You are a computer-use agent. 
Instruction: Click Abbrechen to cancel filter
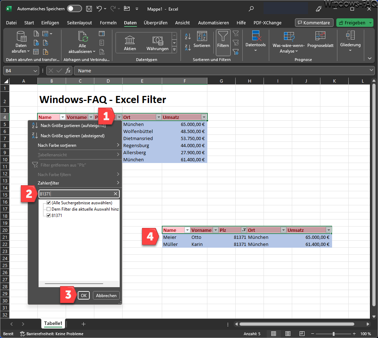click(106, 295)
